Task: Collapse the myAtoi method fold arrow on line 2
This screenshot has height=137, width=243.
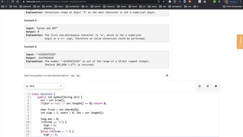Action: (x=30, y=97)
